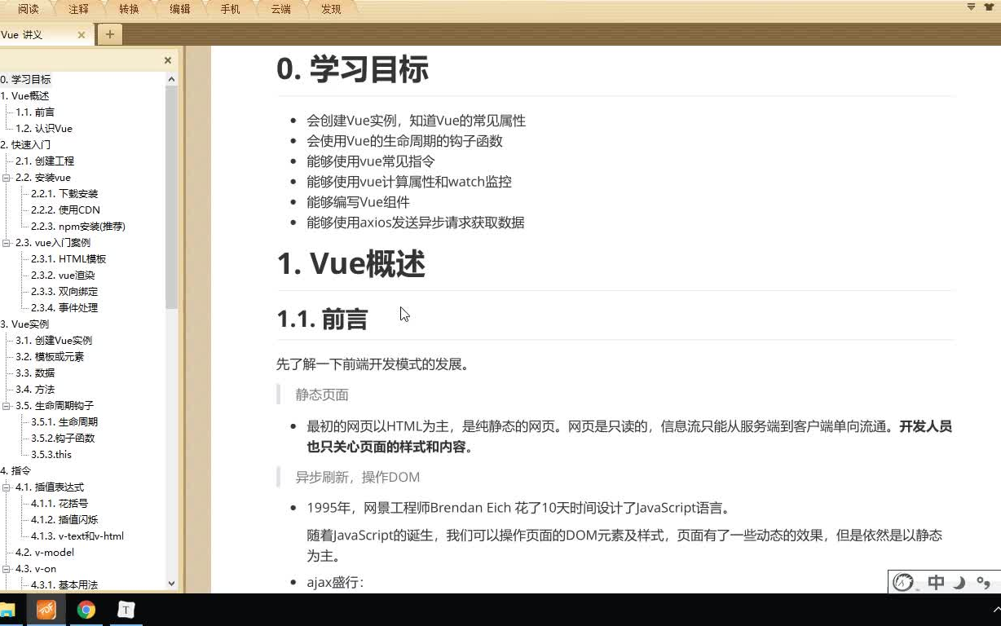This screenshot has width=1001, height=626.
Task: Open a new tab with the plus icon
Action: [x=109, y=34]
